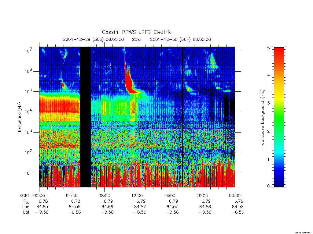Click the 10^3 frequency tick label

click(29, 132)
